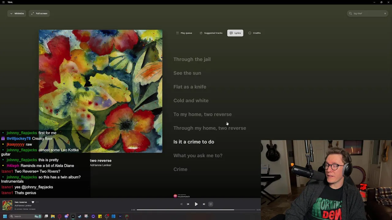
Task: Click the Windows taskbar Search box
Action: [x=26, y=216]
